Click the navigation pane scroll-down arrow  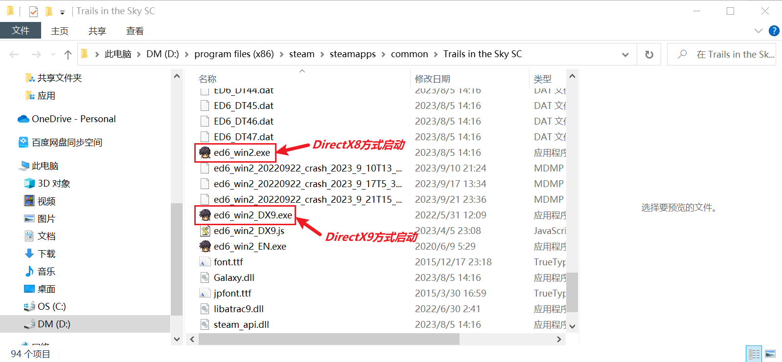coord(177,339)
